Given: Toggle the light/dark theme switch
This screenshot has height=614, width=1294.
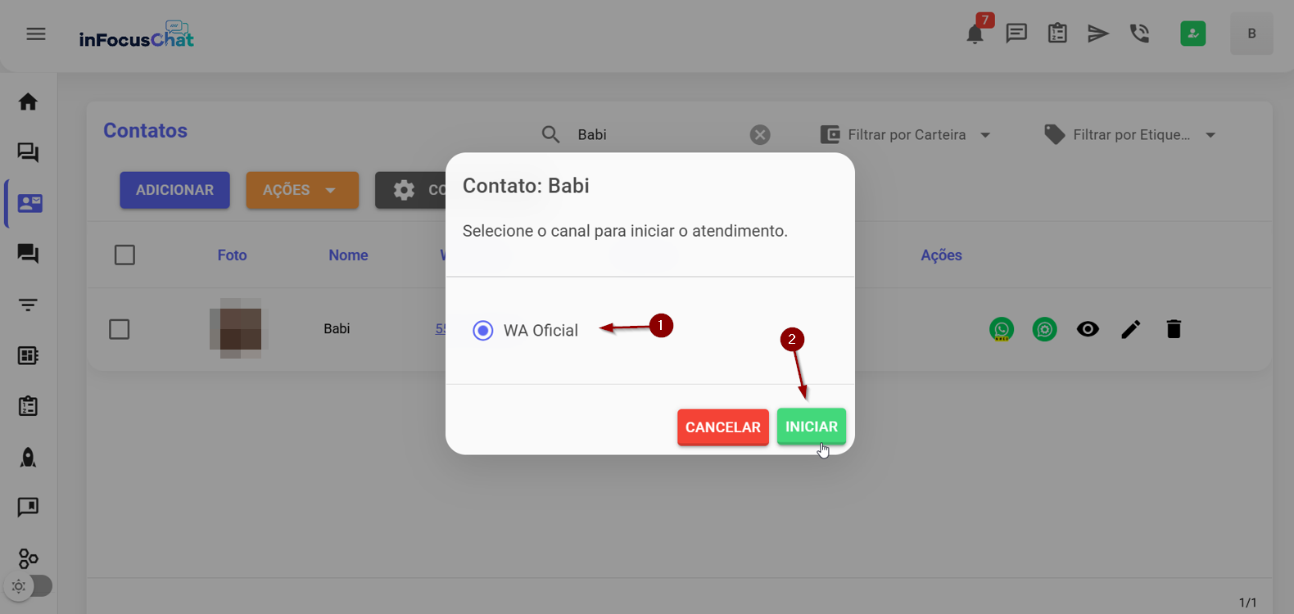Looking at the screenshot, I should tap(29, 586).
